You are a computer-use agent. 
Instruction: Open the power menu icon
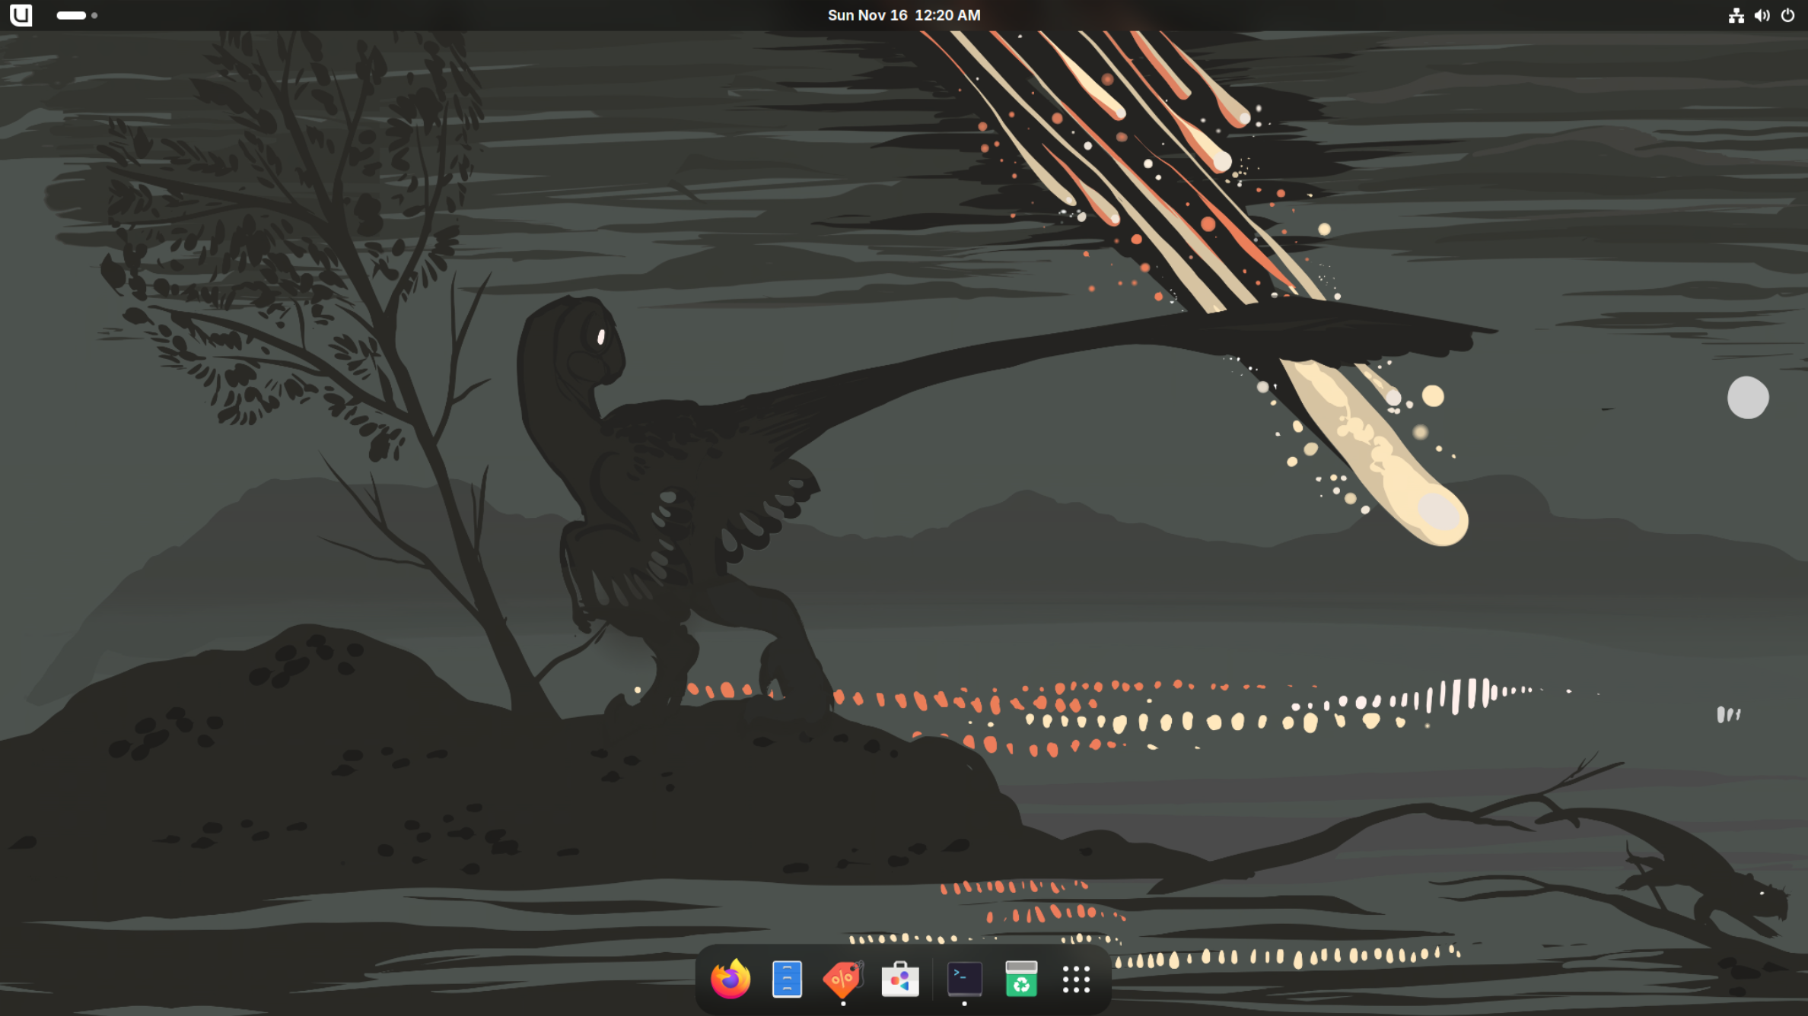tap(1787, 15)
